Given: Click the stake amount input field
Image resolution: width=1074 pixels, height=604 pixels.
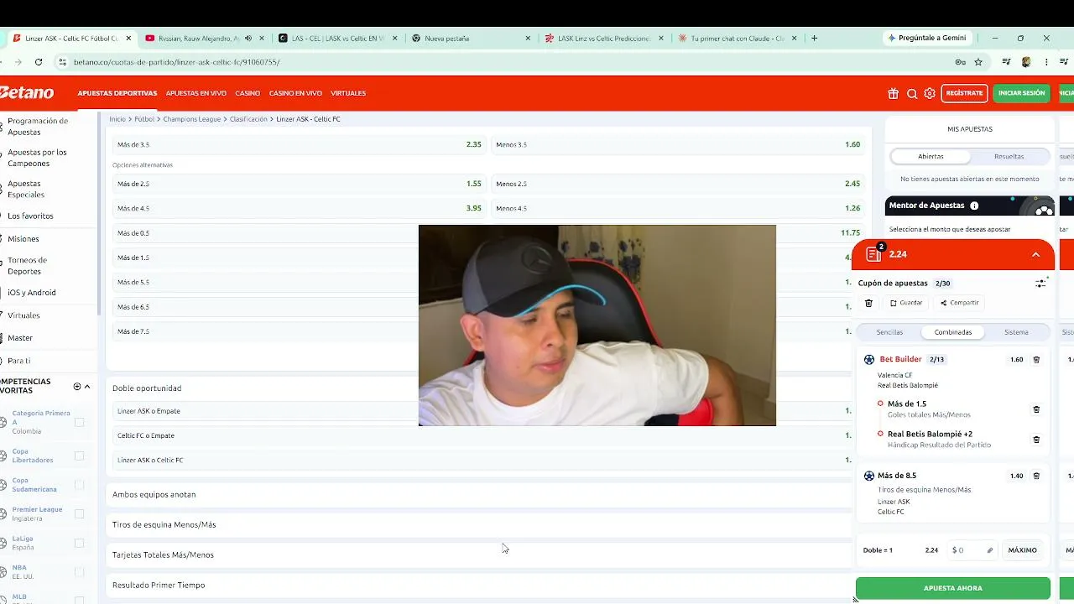Looking at the screenshot, I should 972,550.
